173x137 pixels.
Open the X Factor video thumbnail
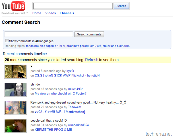[15, 90]
